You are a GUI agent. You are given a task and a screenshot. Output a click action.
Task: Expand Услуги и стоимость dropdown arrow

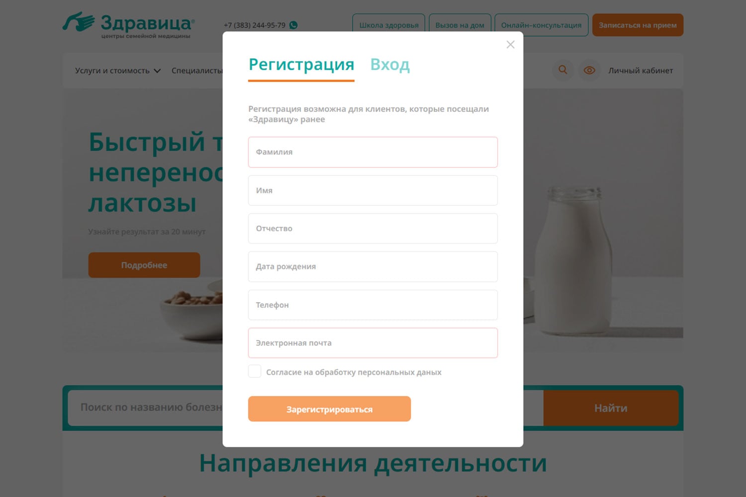(157, 71)
